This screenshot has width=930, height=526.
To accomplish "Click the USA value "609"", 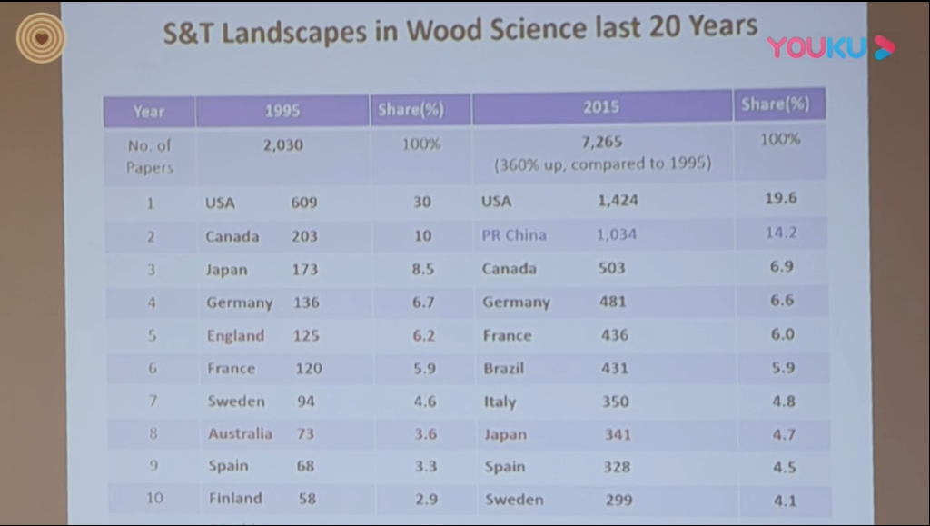I will coord(304,203).
